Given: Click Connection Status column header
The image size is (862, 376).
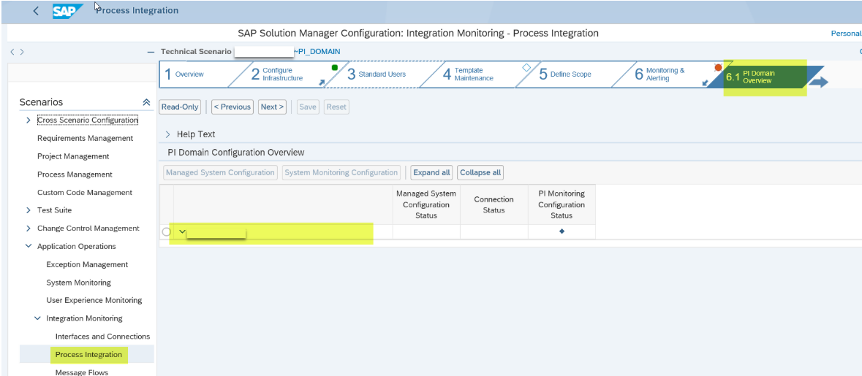Looking at the screenshot, I should 494,204.
